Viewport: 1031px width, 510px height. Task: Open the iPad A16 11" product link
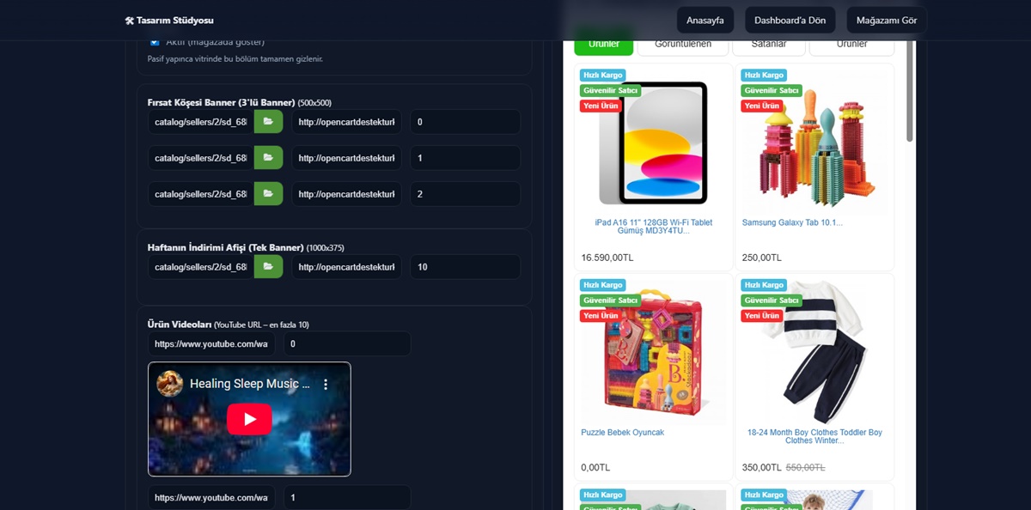(x=653, y=226)
